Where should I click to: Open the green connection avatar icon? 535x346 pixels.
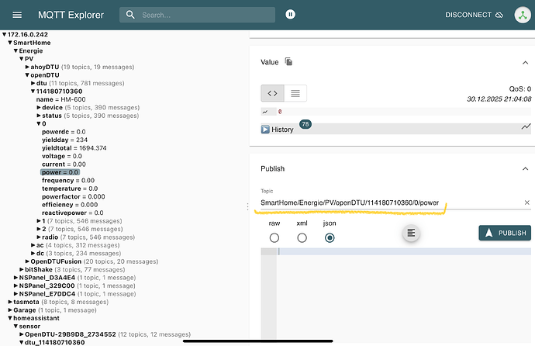[x=523, y=15]
